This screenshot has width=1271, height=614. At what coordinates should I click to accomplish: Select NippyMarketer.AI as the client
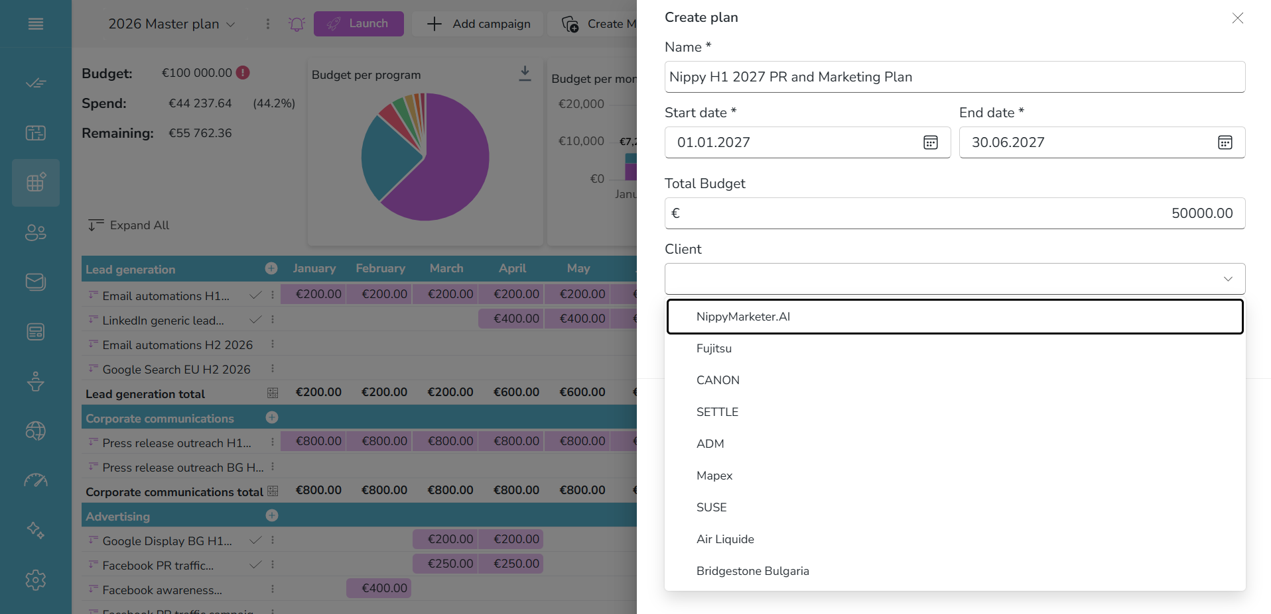[x=955, y=317]
